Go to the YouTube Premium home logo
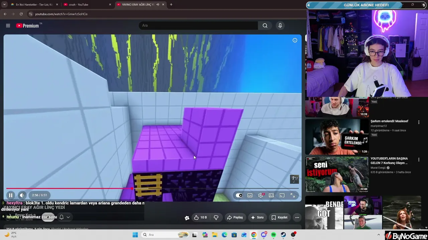Screen dimensions: 428x240 [x=28, y=26]
